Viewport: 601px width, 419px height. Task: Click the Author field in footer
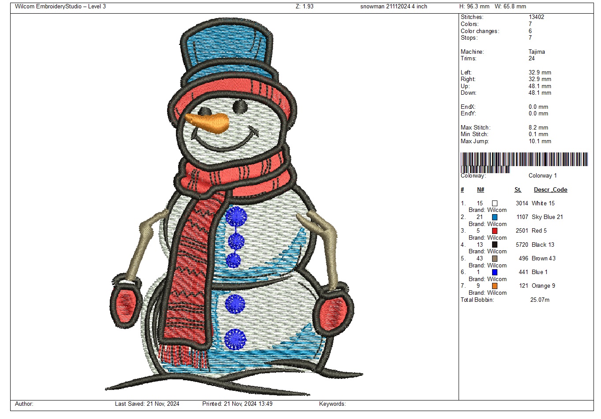pyautogui.click(x=24, y=404)
